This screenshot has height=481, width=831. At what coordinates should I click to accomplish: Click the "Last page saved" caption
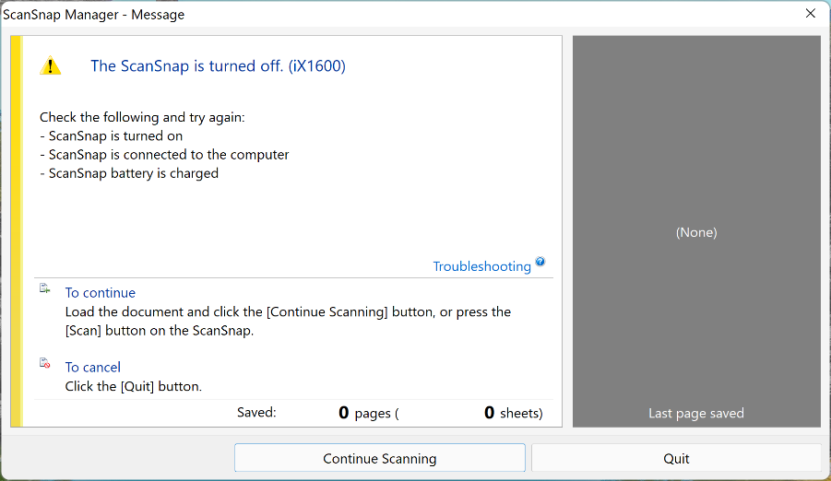[x=696, y=413]
